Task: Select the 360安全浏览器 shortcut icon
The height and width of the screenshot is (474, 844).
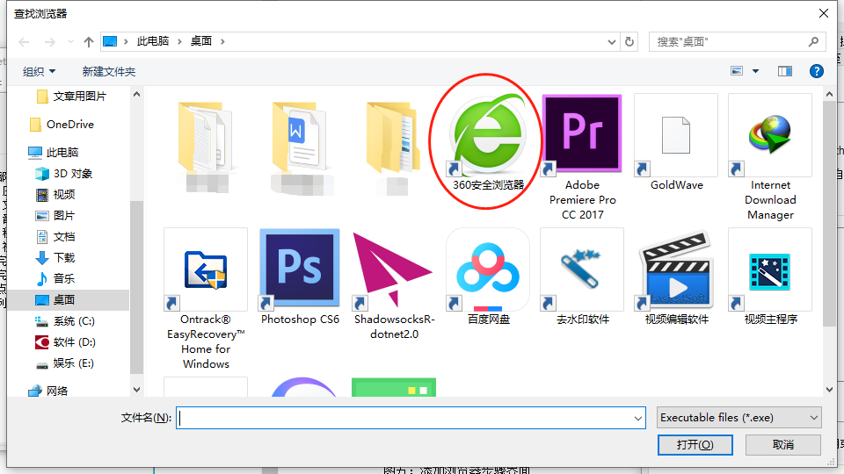Action: tap(488, 135)
